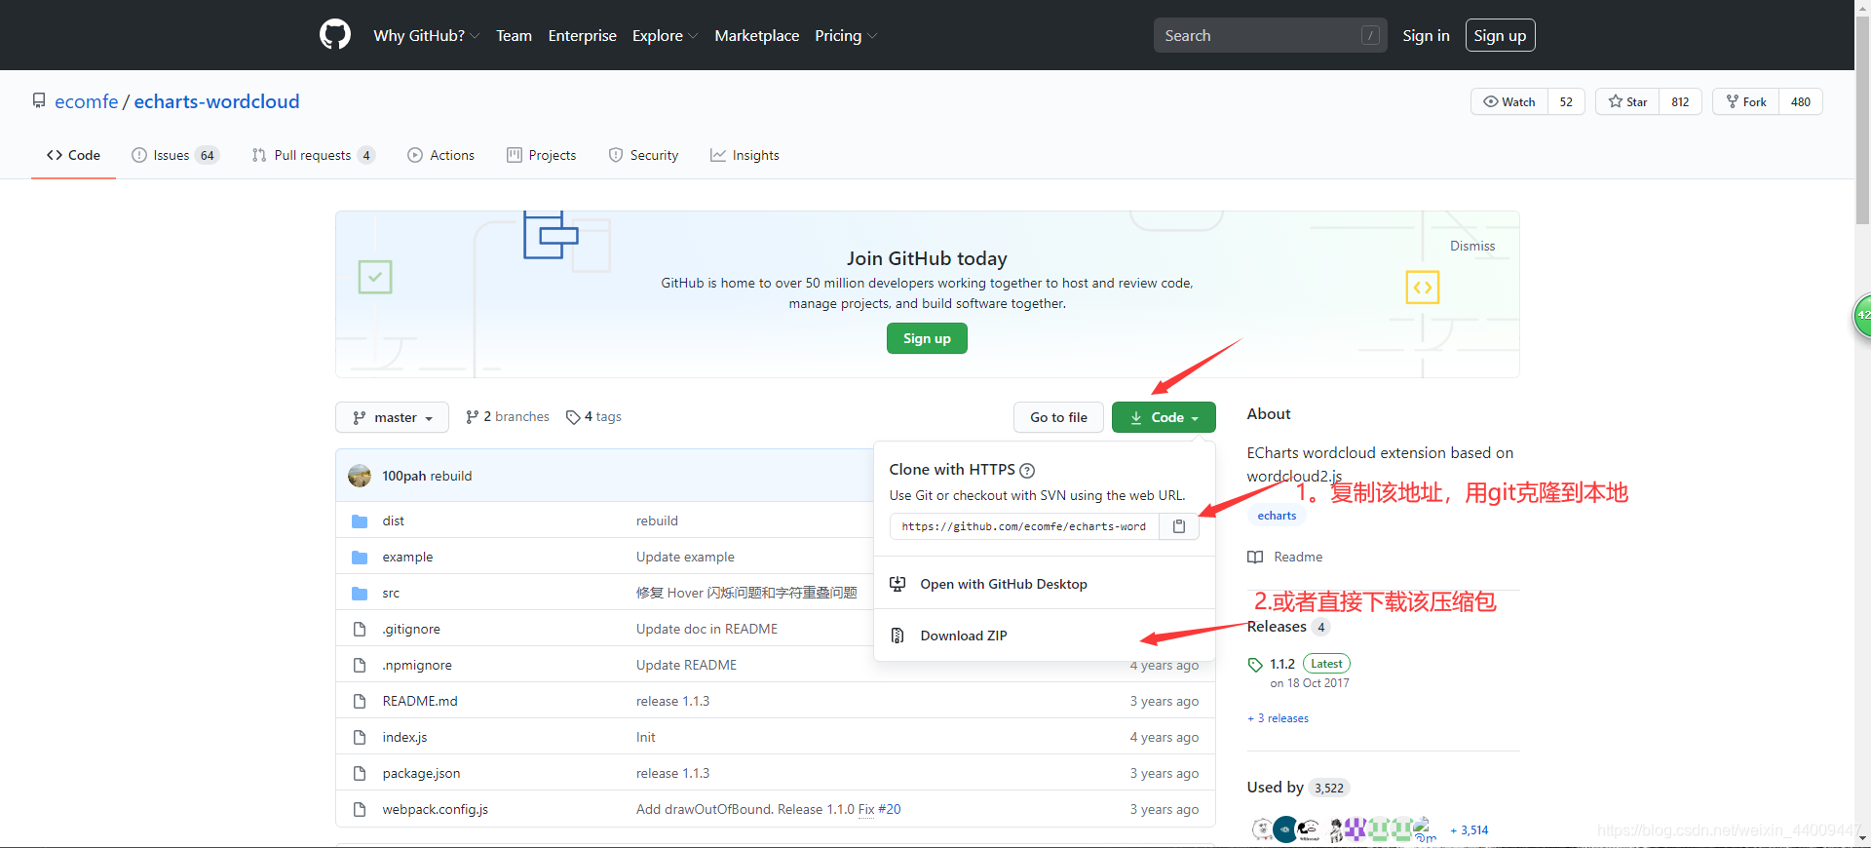Viewport: 1871px width, 848px height.
Task: Open the echarts-wordcloud repo link
Action: coord(216,101)
